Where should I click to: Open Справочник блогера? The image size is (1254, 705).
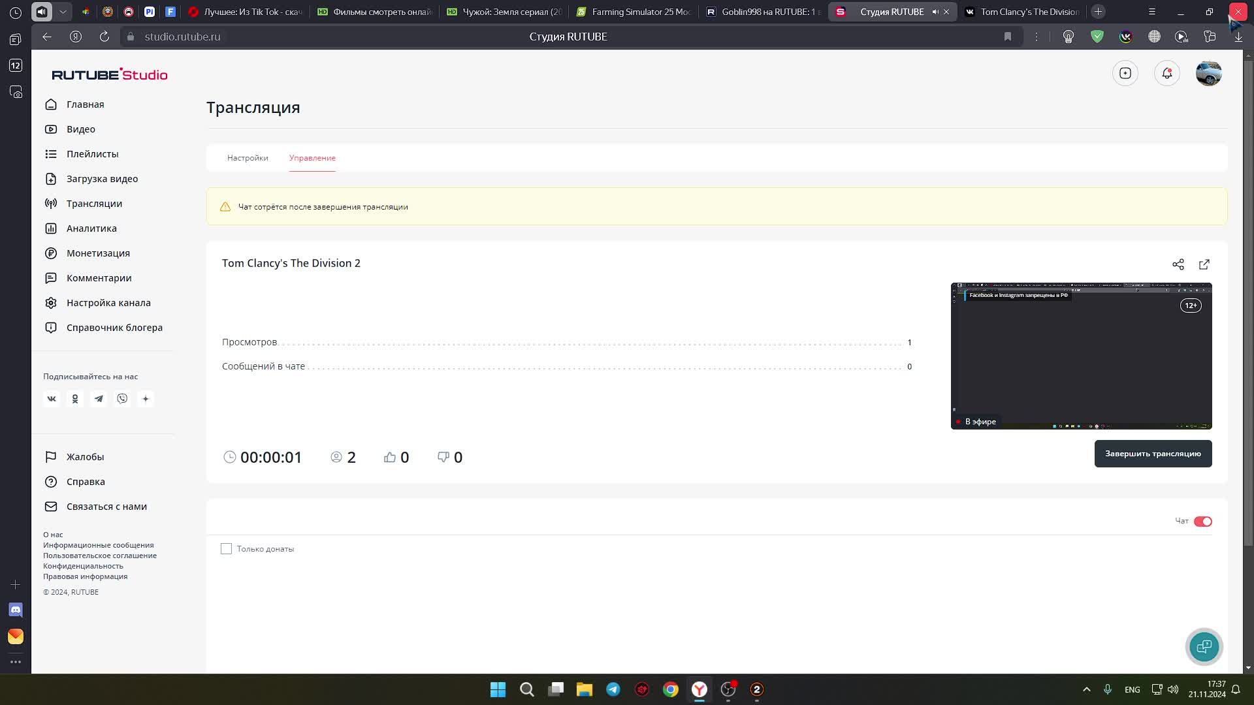tap(114, 328)
